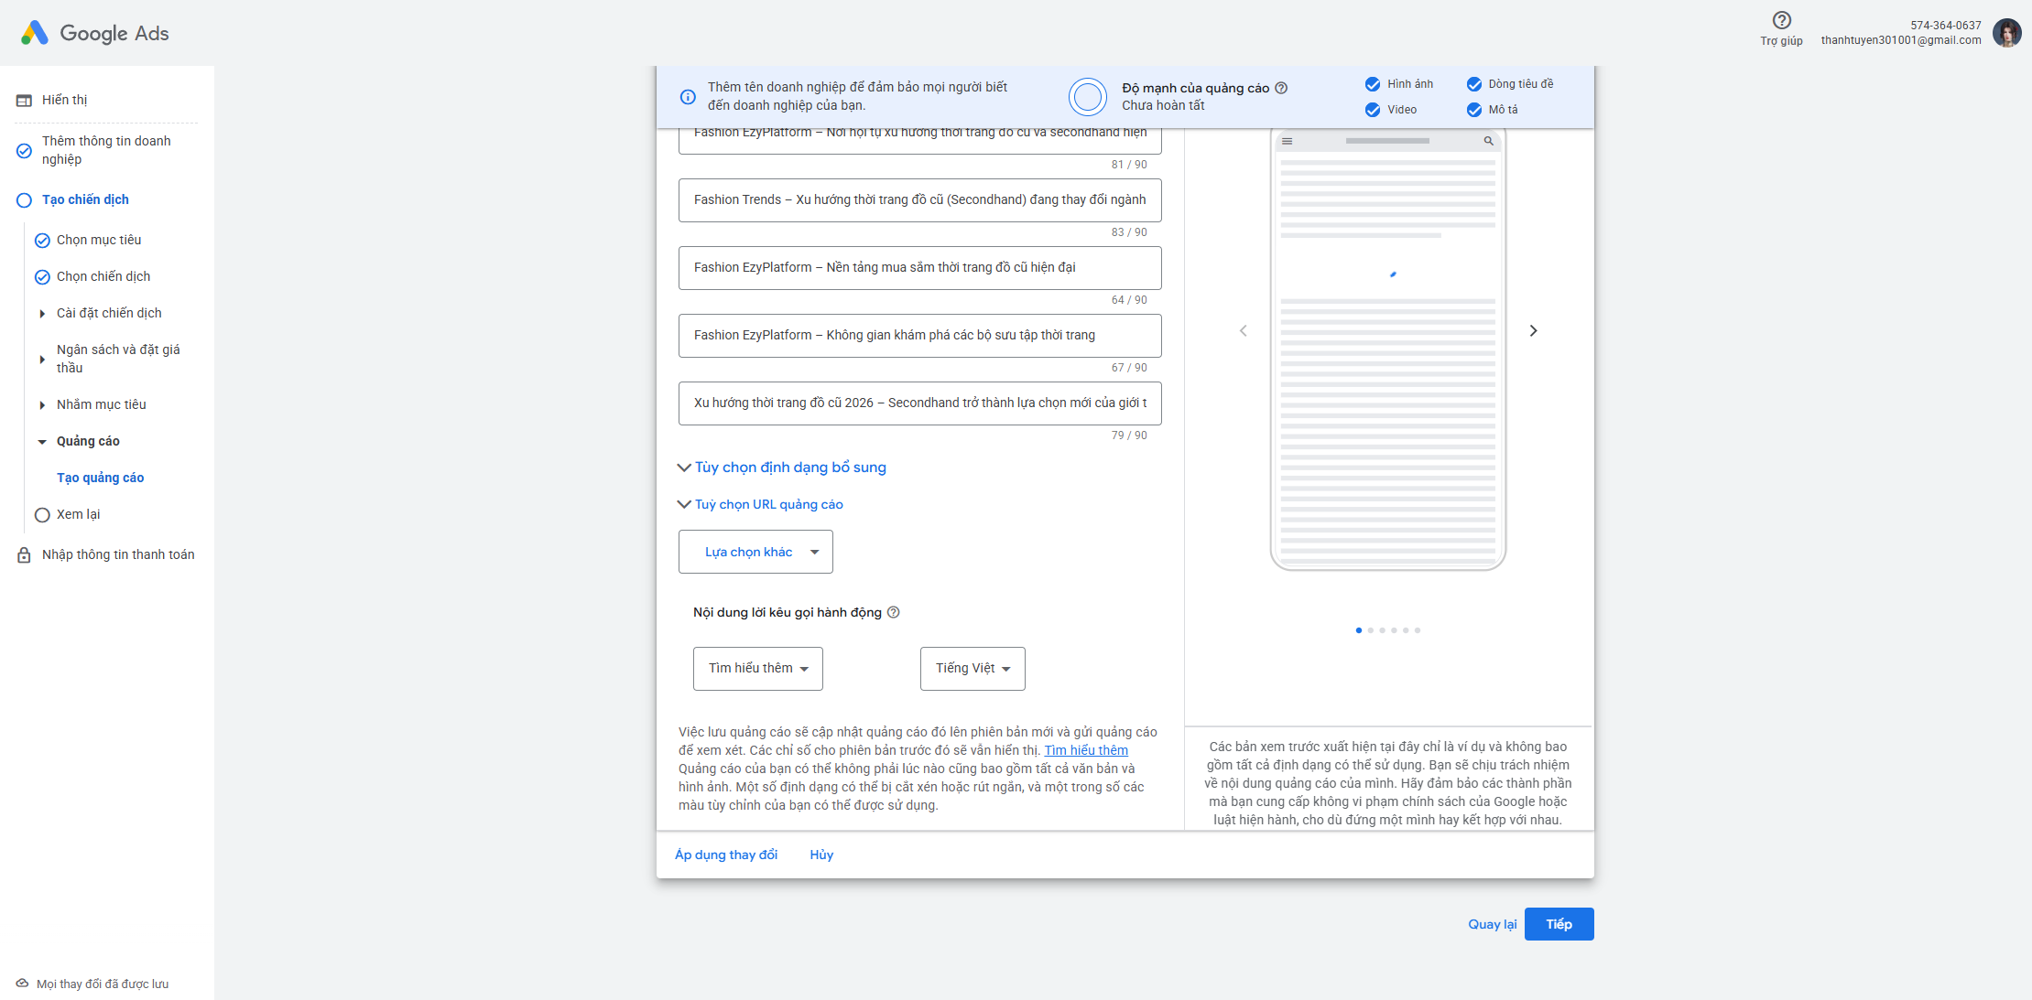Click the phone ad preview mockup
The height and width of the screenshot is (1000, 2032).
click(x=1388, y=349)
